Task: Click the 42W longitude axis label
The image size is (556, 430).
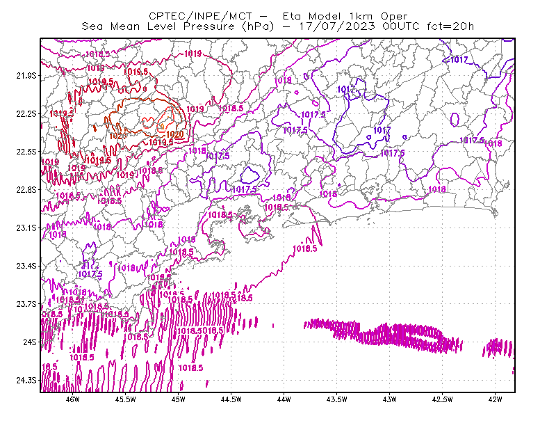Action: [x=495, y=399]
